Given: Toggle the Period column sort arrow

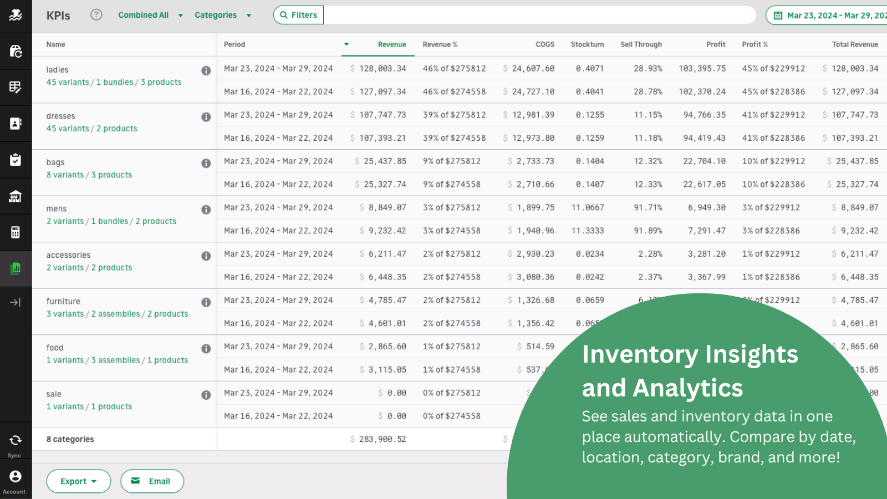Looking at the screenshot, I should pyautogui.click(x=346, y=44).
